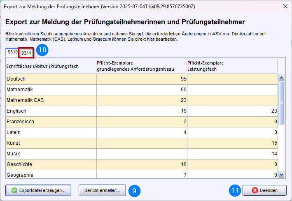Click Englisch grundlegendes value 19
This screenshot has height=201, width=292.
[142, 111]
